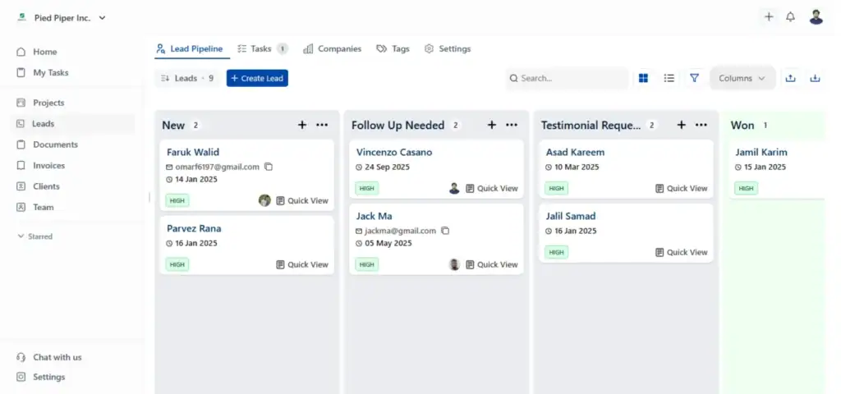The width and height of the screenshot is (841, 394).
Task: Open the Columns dropdown
Action: [742, 78]
